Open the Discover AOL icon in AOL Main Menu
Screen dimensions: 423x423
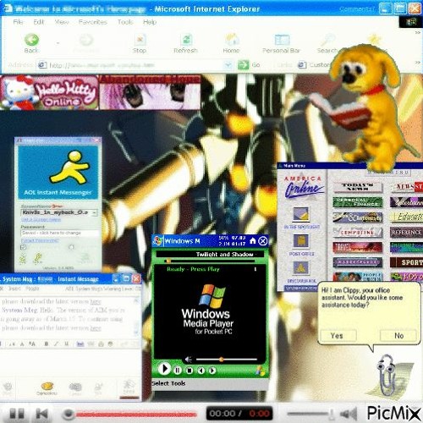tap(300, 267)
